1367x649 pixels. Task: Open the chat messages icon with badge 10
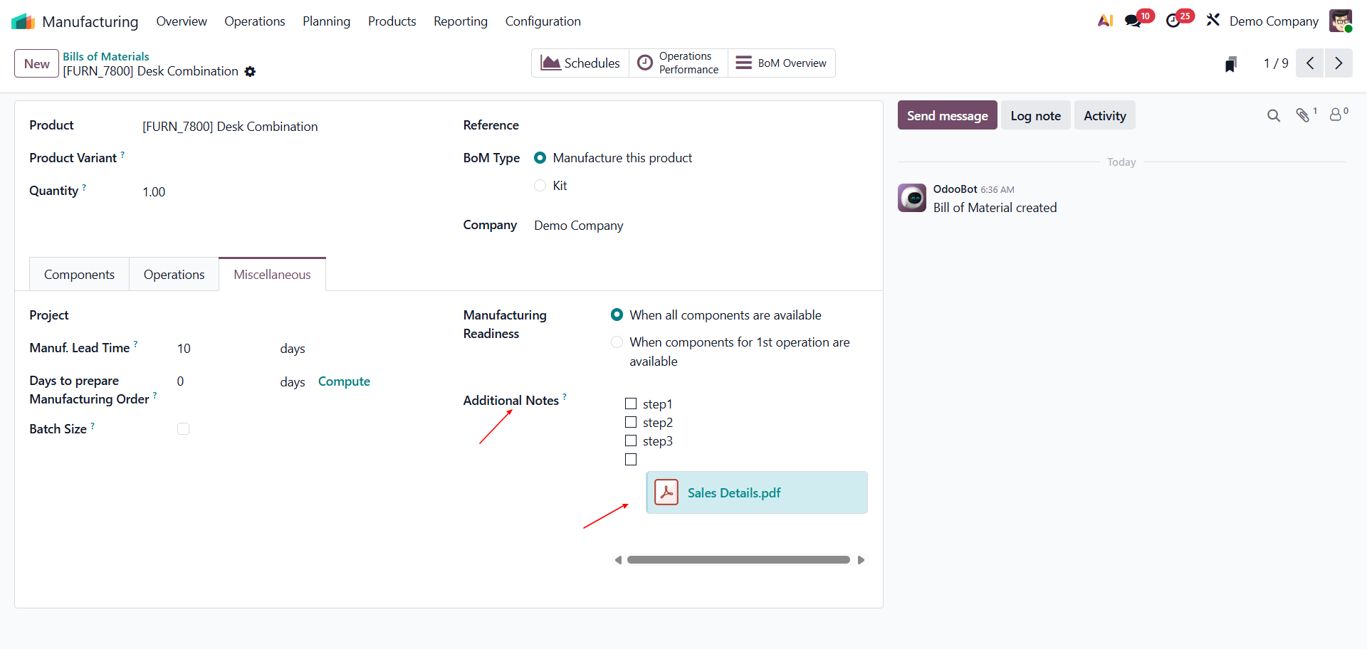click(1133, 21)
